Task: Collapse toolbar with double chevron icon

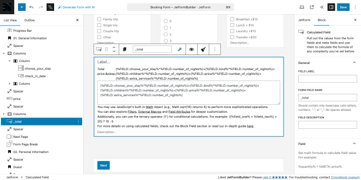Action: (322, 7)
